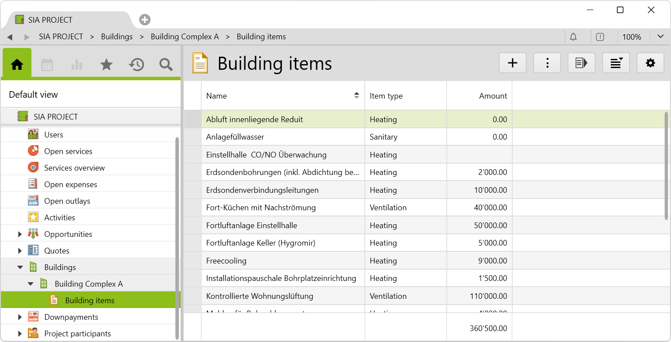Open the three-dot more options menu

click(547, 63)
